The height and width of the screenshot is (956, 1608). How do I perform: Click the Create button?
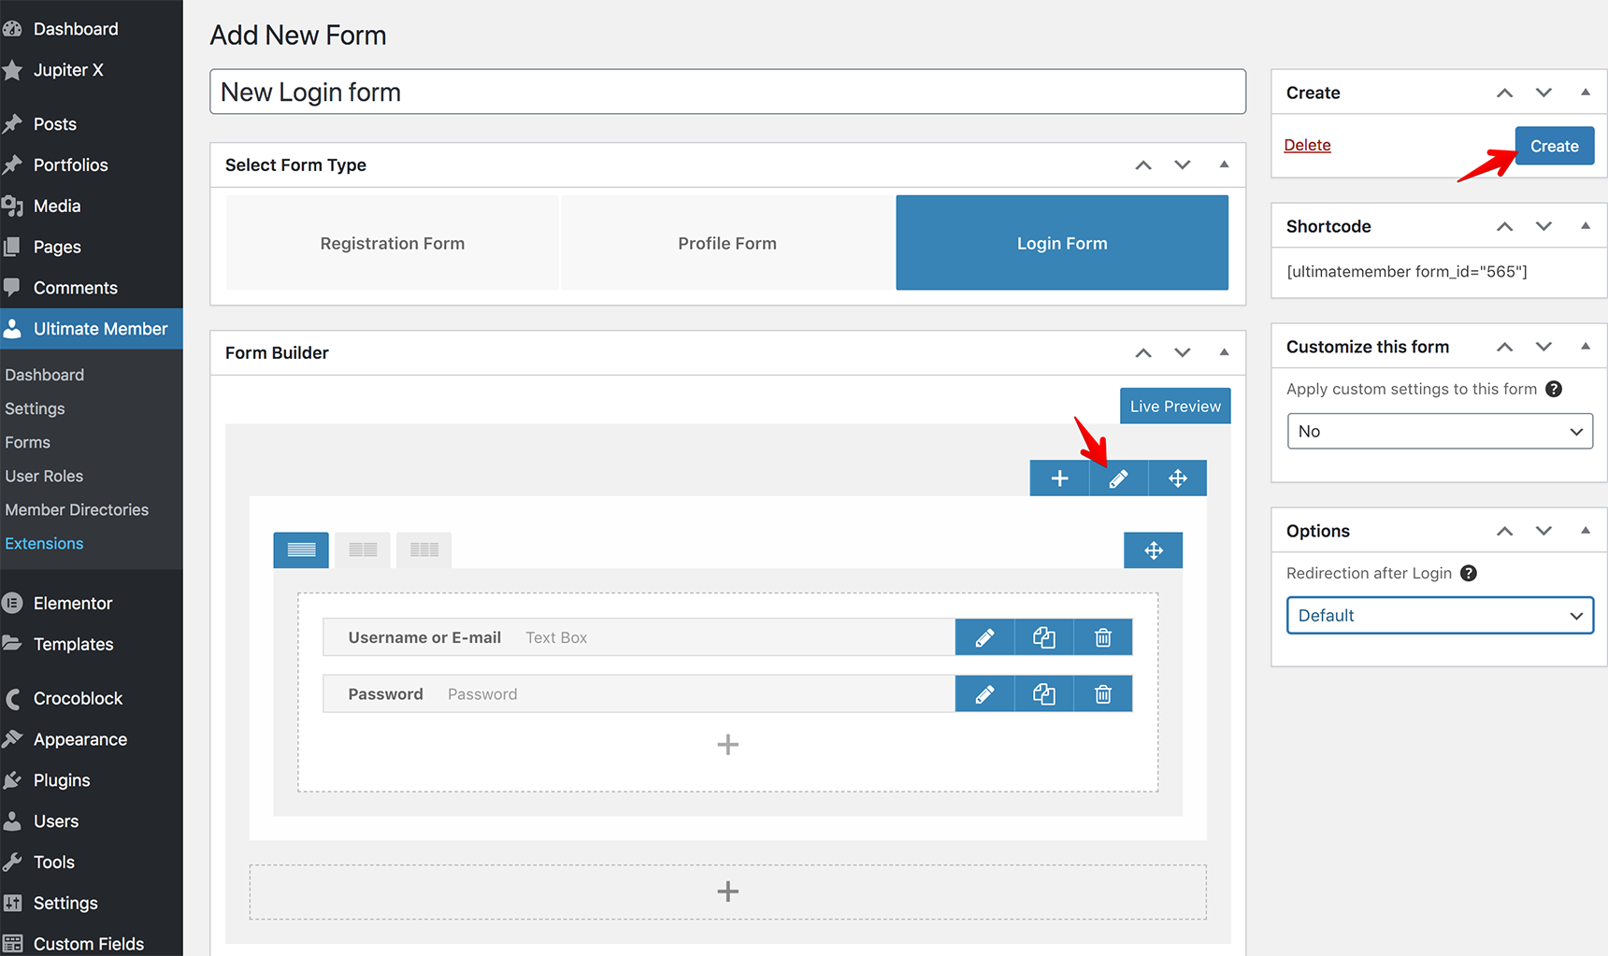point(1555,146)
